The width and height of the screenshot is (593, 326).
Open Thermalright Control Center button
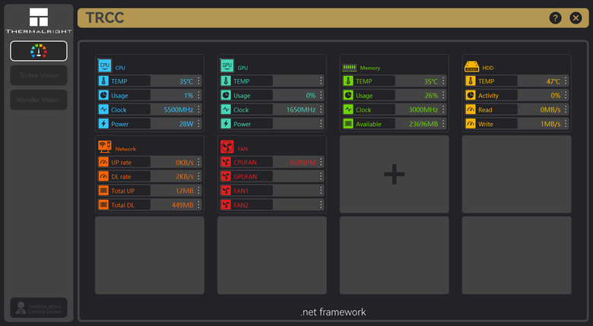click(x=39, y=308)
